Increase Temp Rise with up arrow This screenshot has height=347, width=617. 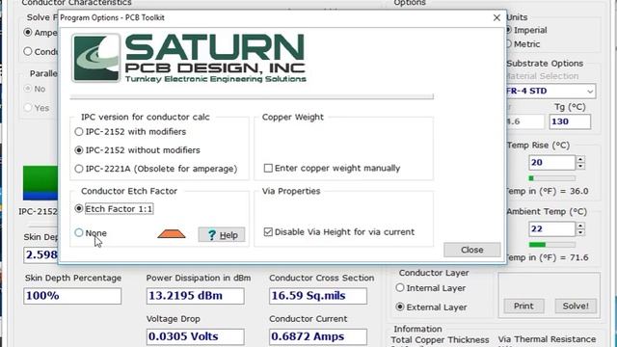click(x=580, y=159)
